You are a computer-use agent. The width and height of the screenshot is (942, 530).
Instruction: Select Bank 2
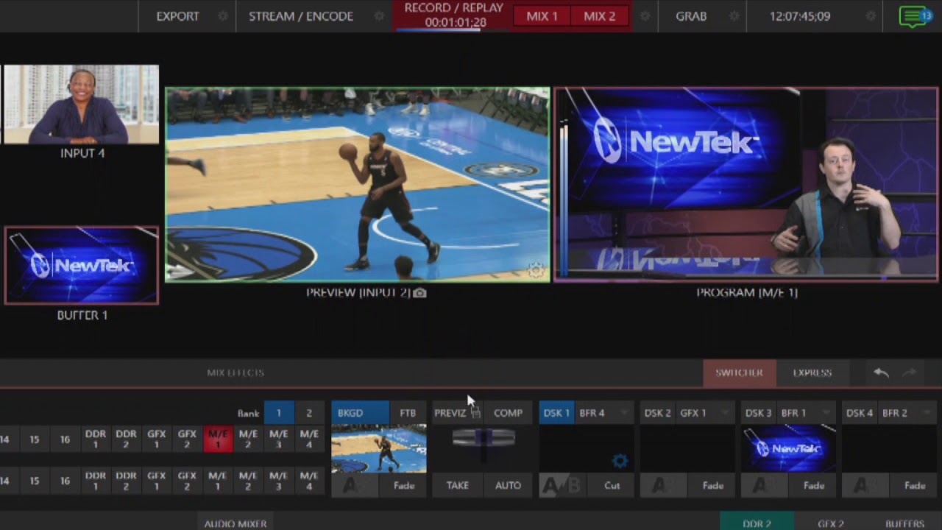coord(309,413)
